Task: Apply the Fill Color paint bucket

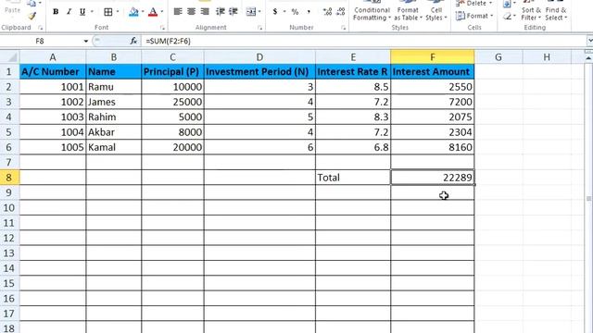Action: point(133,12)
